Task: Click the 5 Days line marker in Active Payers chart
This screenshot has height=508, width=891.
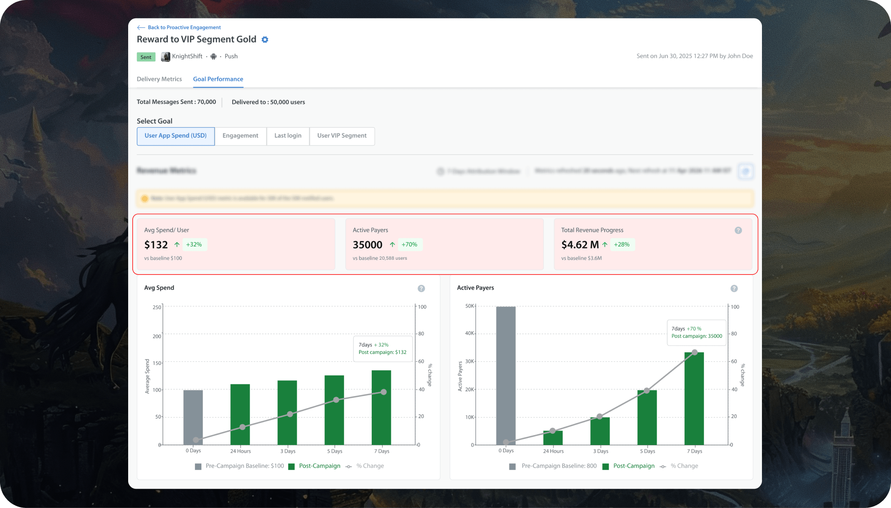Action: [647, 390]
